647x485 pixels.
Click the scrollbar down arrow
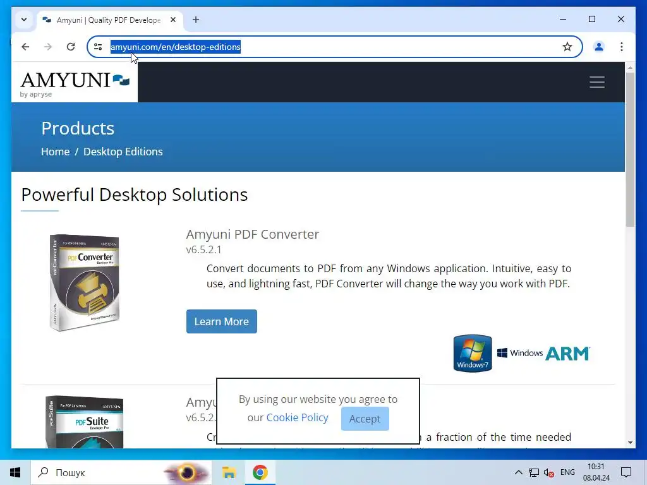point(630,443)
